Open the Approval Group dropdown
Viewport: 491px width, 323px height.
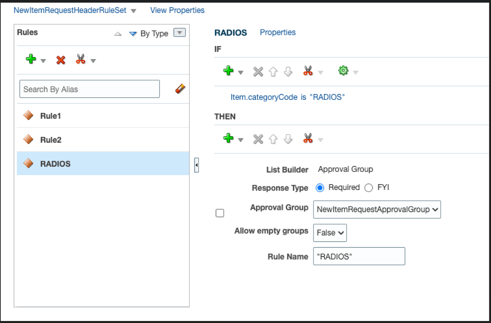pyautogui.click(x=377, y=209)
